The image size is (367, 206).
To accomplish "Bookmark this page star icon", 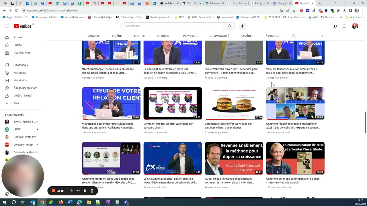I will point(294,11).
